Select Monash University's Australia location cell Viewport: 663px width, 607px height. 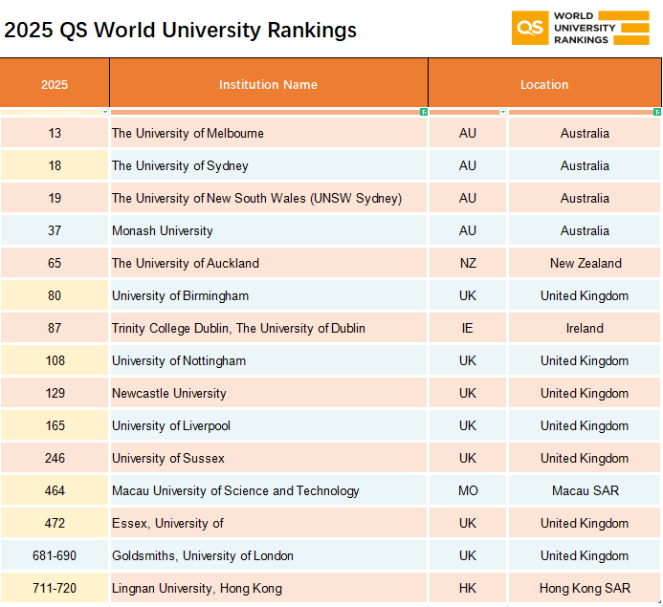coord(584,230)
